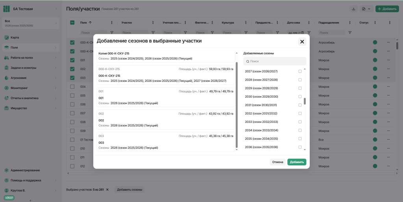Click the download icon in header
Viewport: 403px width, 202px height.
[353, 9]
